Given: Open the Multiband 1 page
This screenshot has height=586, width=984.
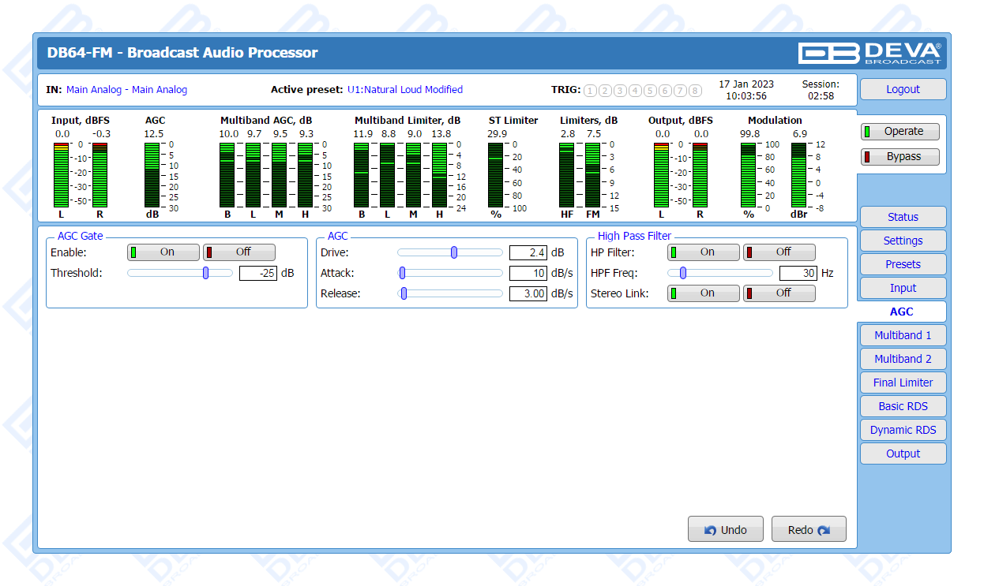Looking at the screenshot, I should (x=902, y=335).
